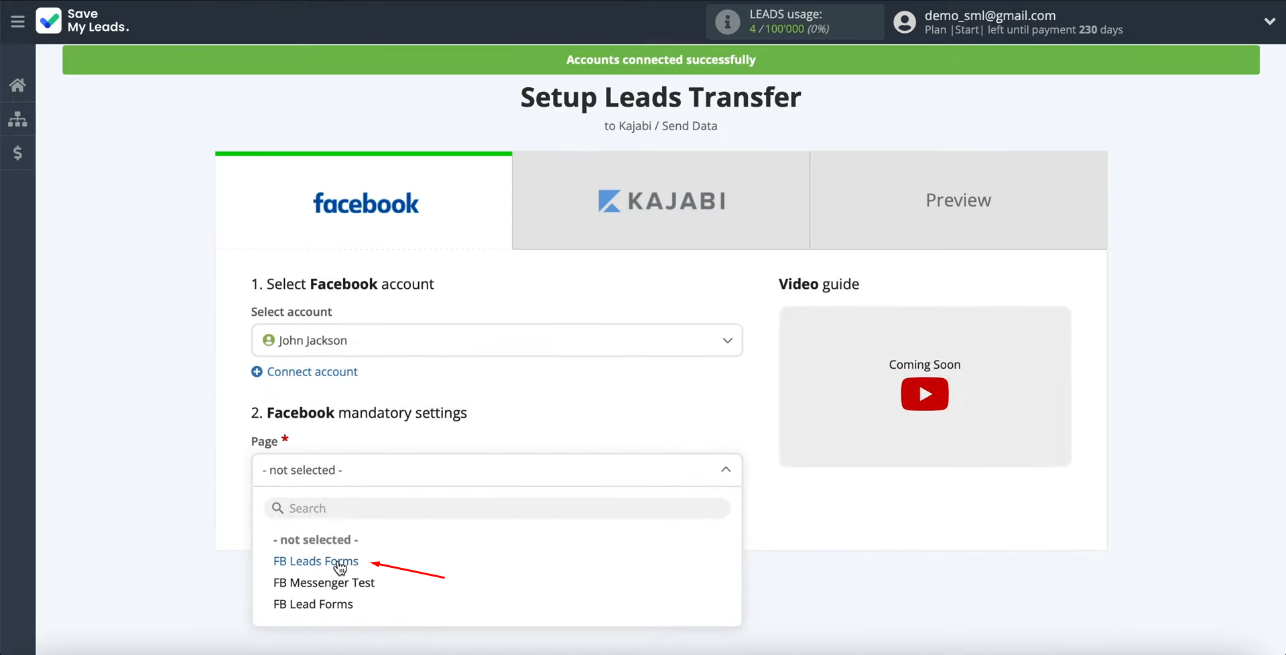The height and width of the screenshot is (655, 1286).
Task: Open the Preview tab
Action: pos(958,200)
